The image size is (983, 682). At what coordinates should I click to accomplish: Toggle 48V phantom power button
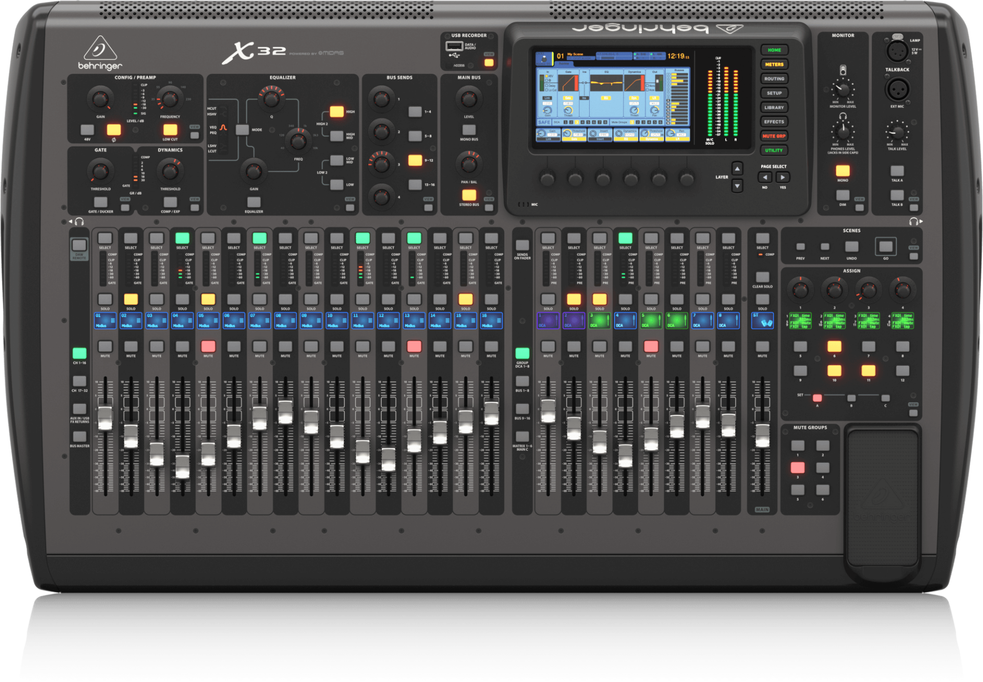pos(88,129)
